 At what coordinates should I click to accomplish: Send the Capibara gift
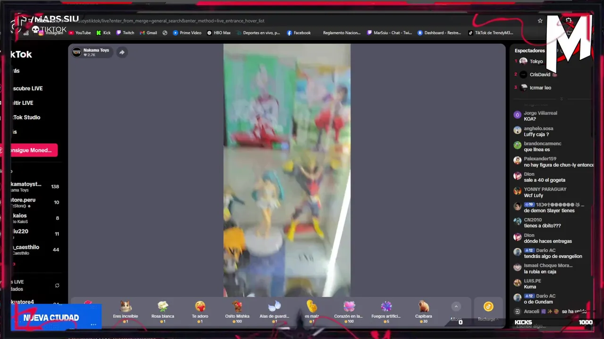[423, 312]
